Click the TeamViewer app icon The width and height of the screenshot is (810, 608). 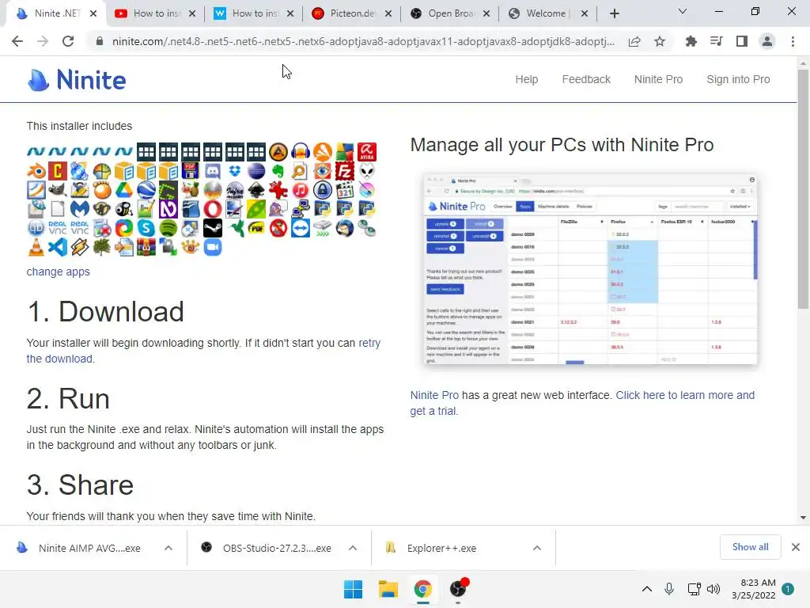301,228
